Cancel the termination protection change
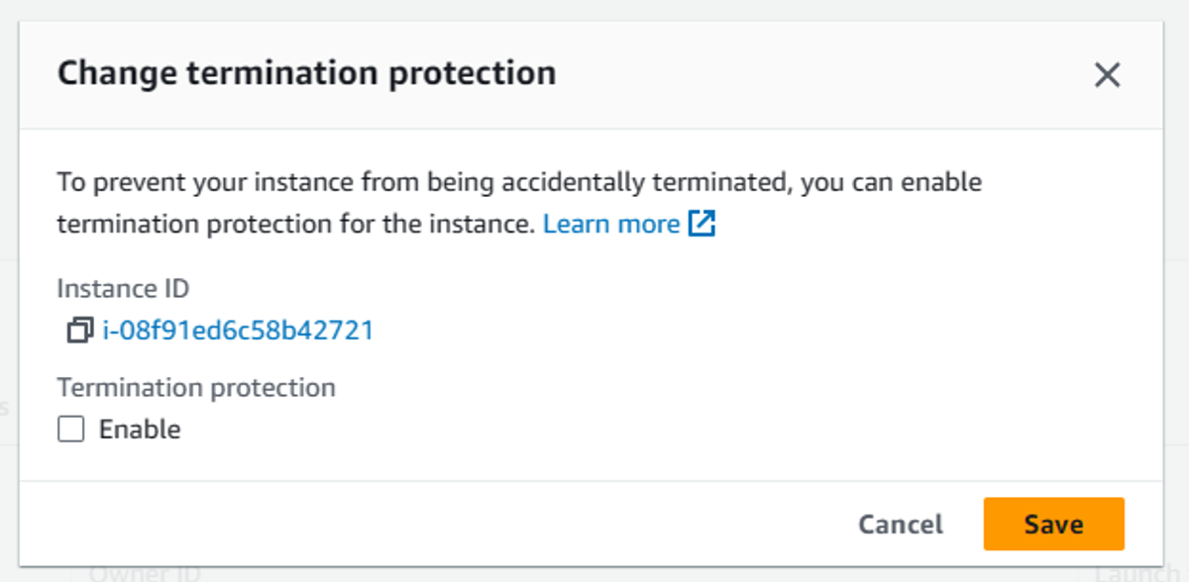The image size is (1189, 582). 901,525
